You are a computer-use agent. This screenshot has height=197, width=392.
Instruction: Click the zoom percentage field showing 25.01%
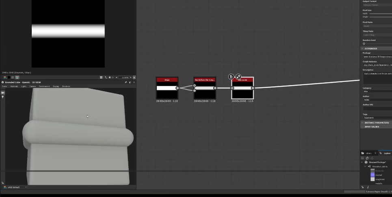(x=123, y=77)
